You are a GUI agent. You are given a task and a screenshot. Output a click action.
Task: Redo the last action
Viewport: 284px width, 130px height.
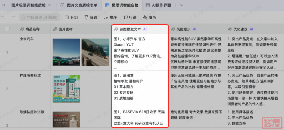(x=13, y=17)
